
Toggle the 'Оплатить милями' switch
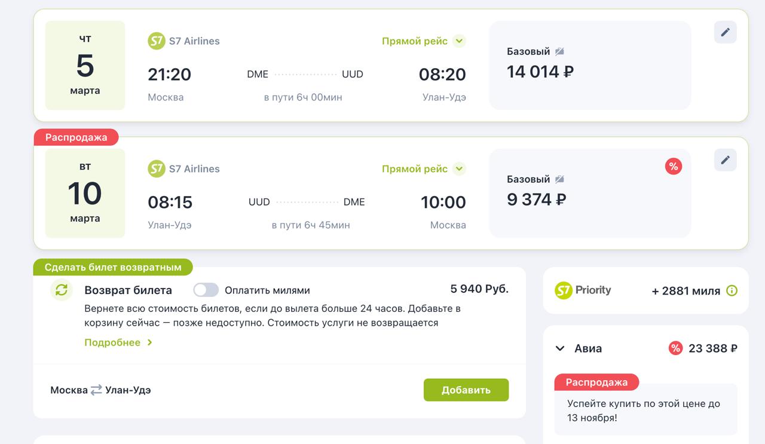[x=206, y=290]
